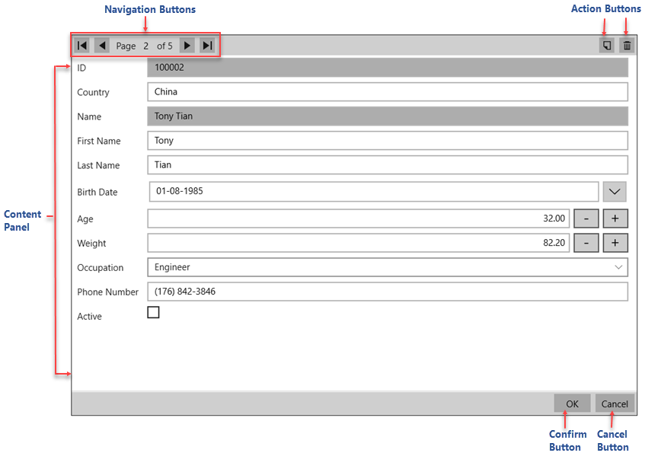The height and width of the screenshot is (456, 645).
Task: Toggle the Active checkbox
Action: click(x=153, y=312)
